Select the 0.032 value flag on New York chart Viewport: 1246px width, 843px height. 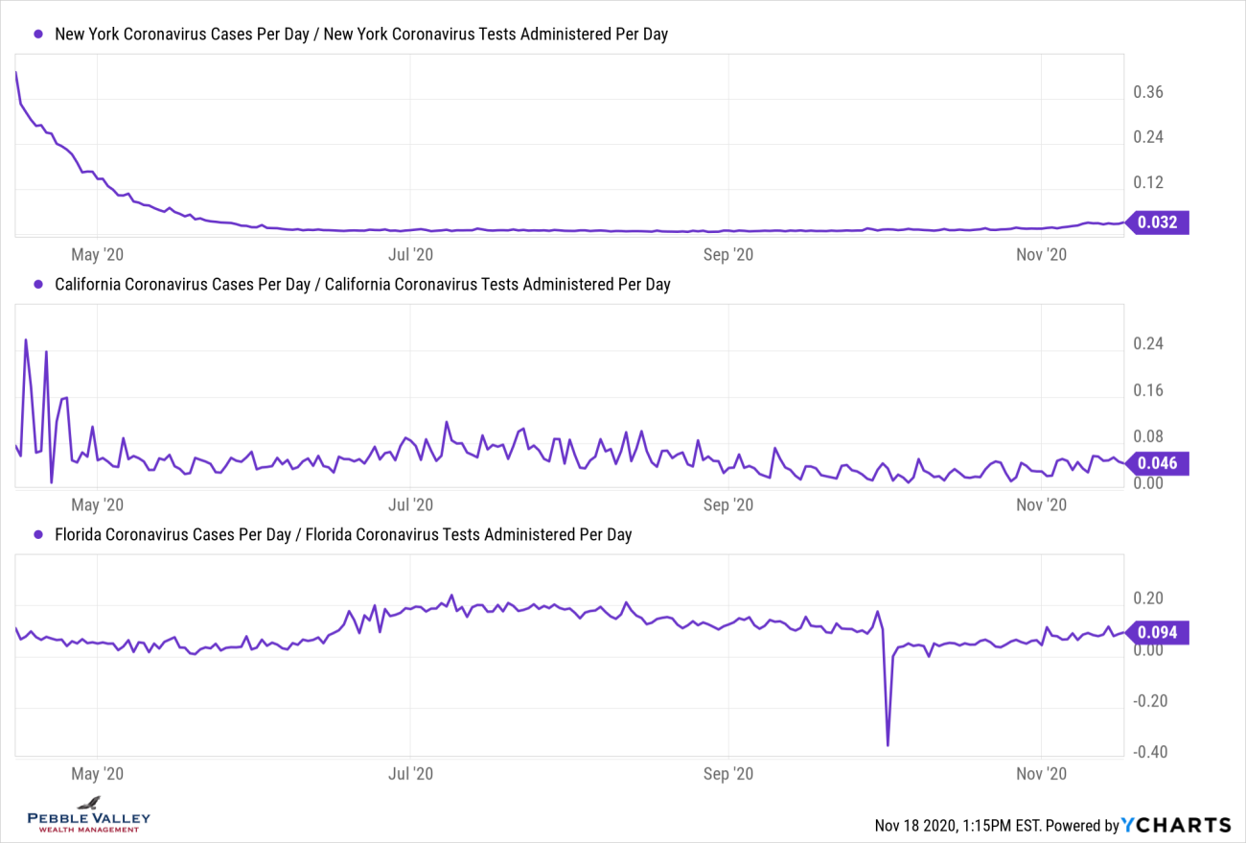pos(1158,222)
